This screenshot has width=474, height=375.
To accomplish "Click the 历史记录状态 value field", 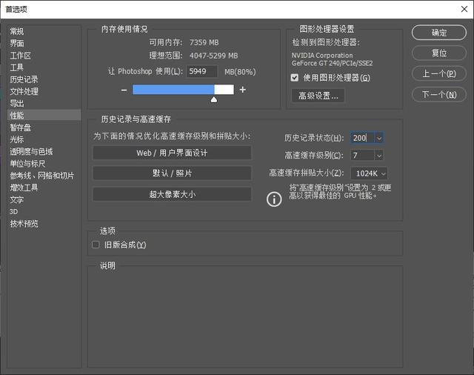I will click(362, 138).
